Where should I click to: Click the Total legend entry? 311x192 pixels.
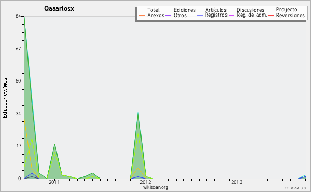coord(153,10)
